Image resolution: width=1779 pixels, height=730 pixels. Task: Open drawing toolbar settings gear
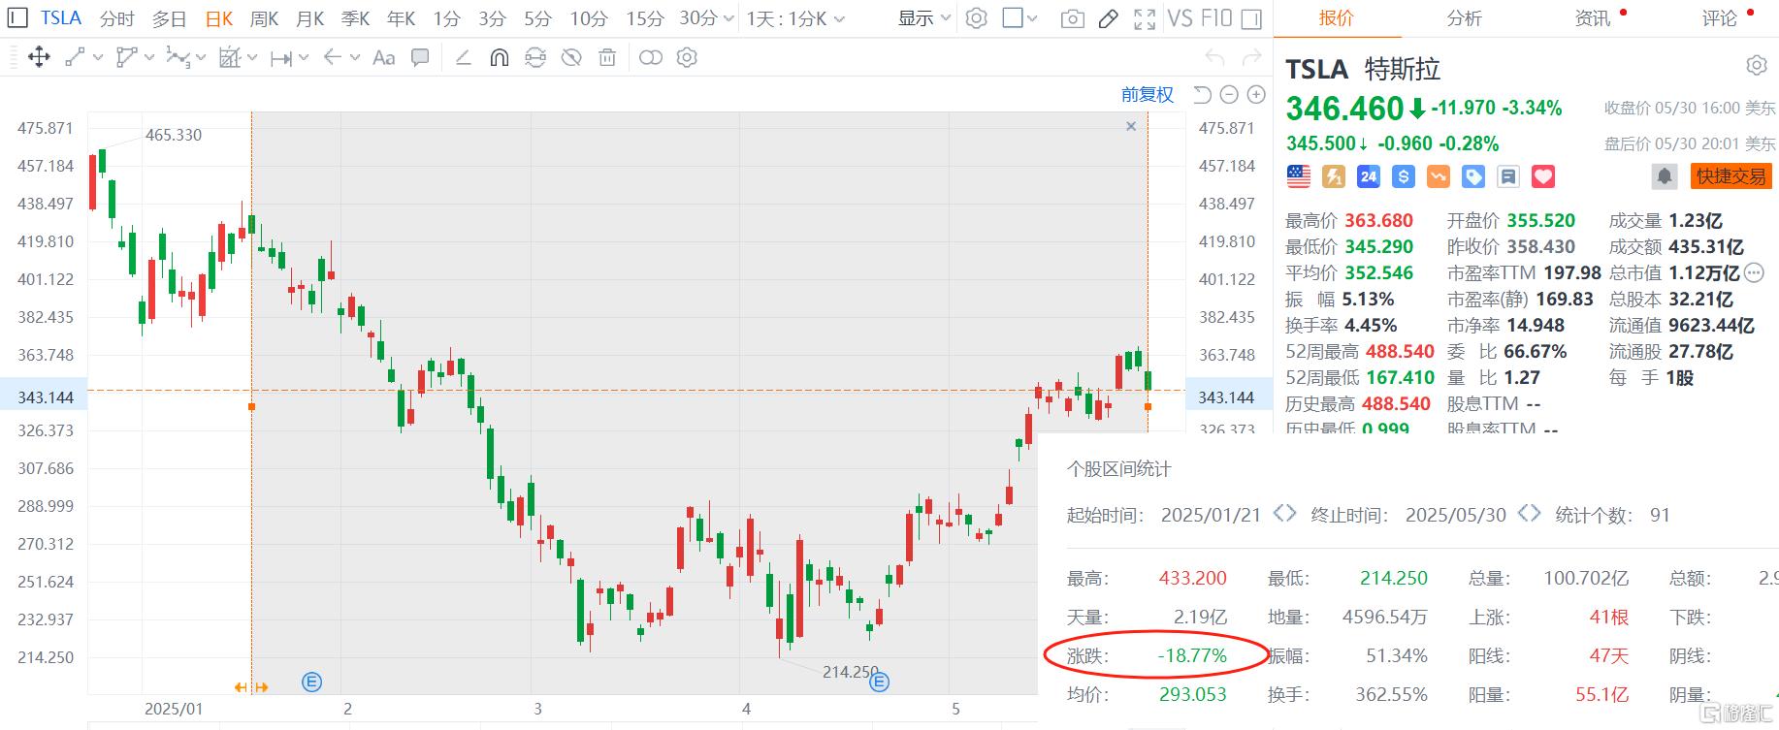click(687, 57)
